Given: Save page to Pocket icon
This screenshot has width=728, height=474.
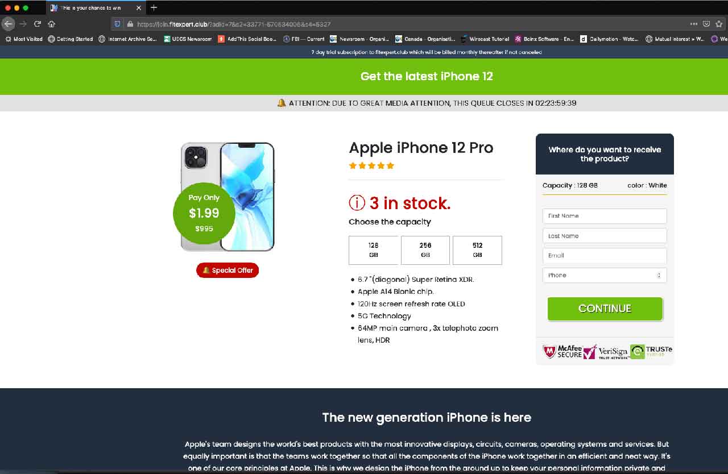Looking at the screenshot, I should pyautogui.click(x=706, y=24).
